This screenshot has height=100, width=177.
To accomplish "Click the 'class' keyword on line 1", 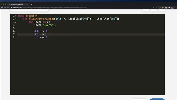I will (21, 16).
